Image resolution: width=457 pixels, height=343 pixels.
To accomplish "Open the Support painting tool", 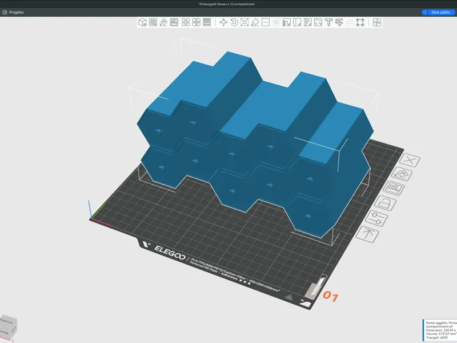I will 287,22.
